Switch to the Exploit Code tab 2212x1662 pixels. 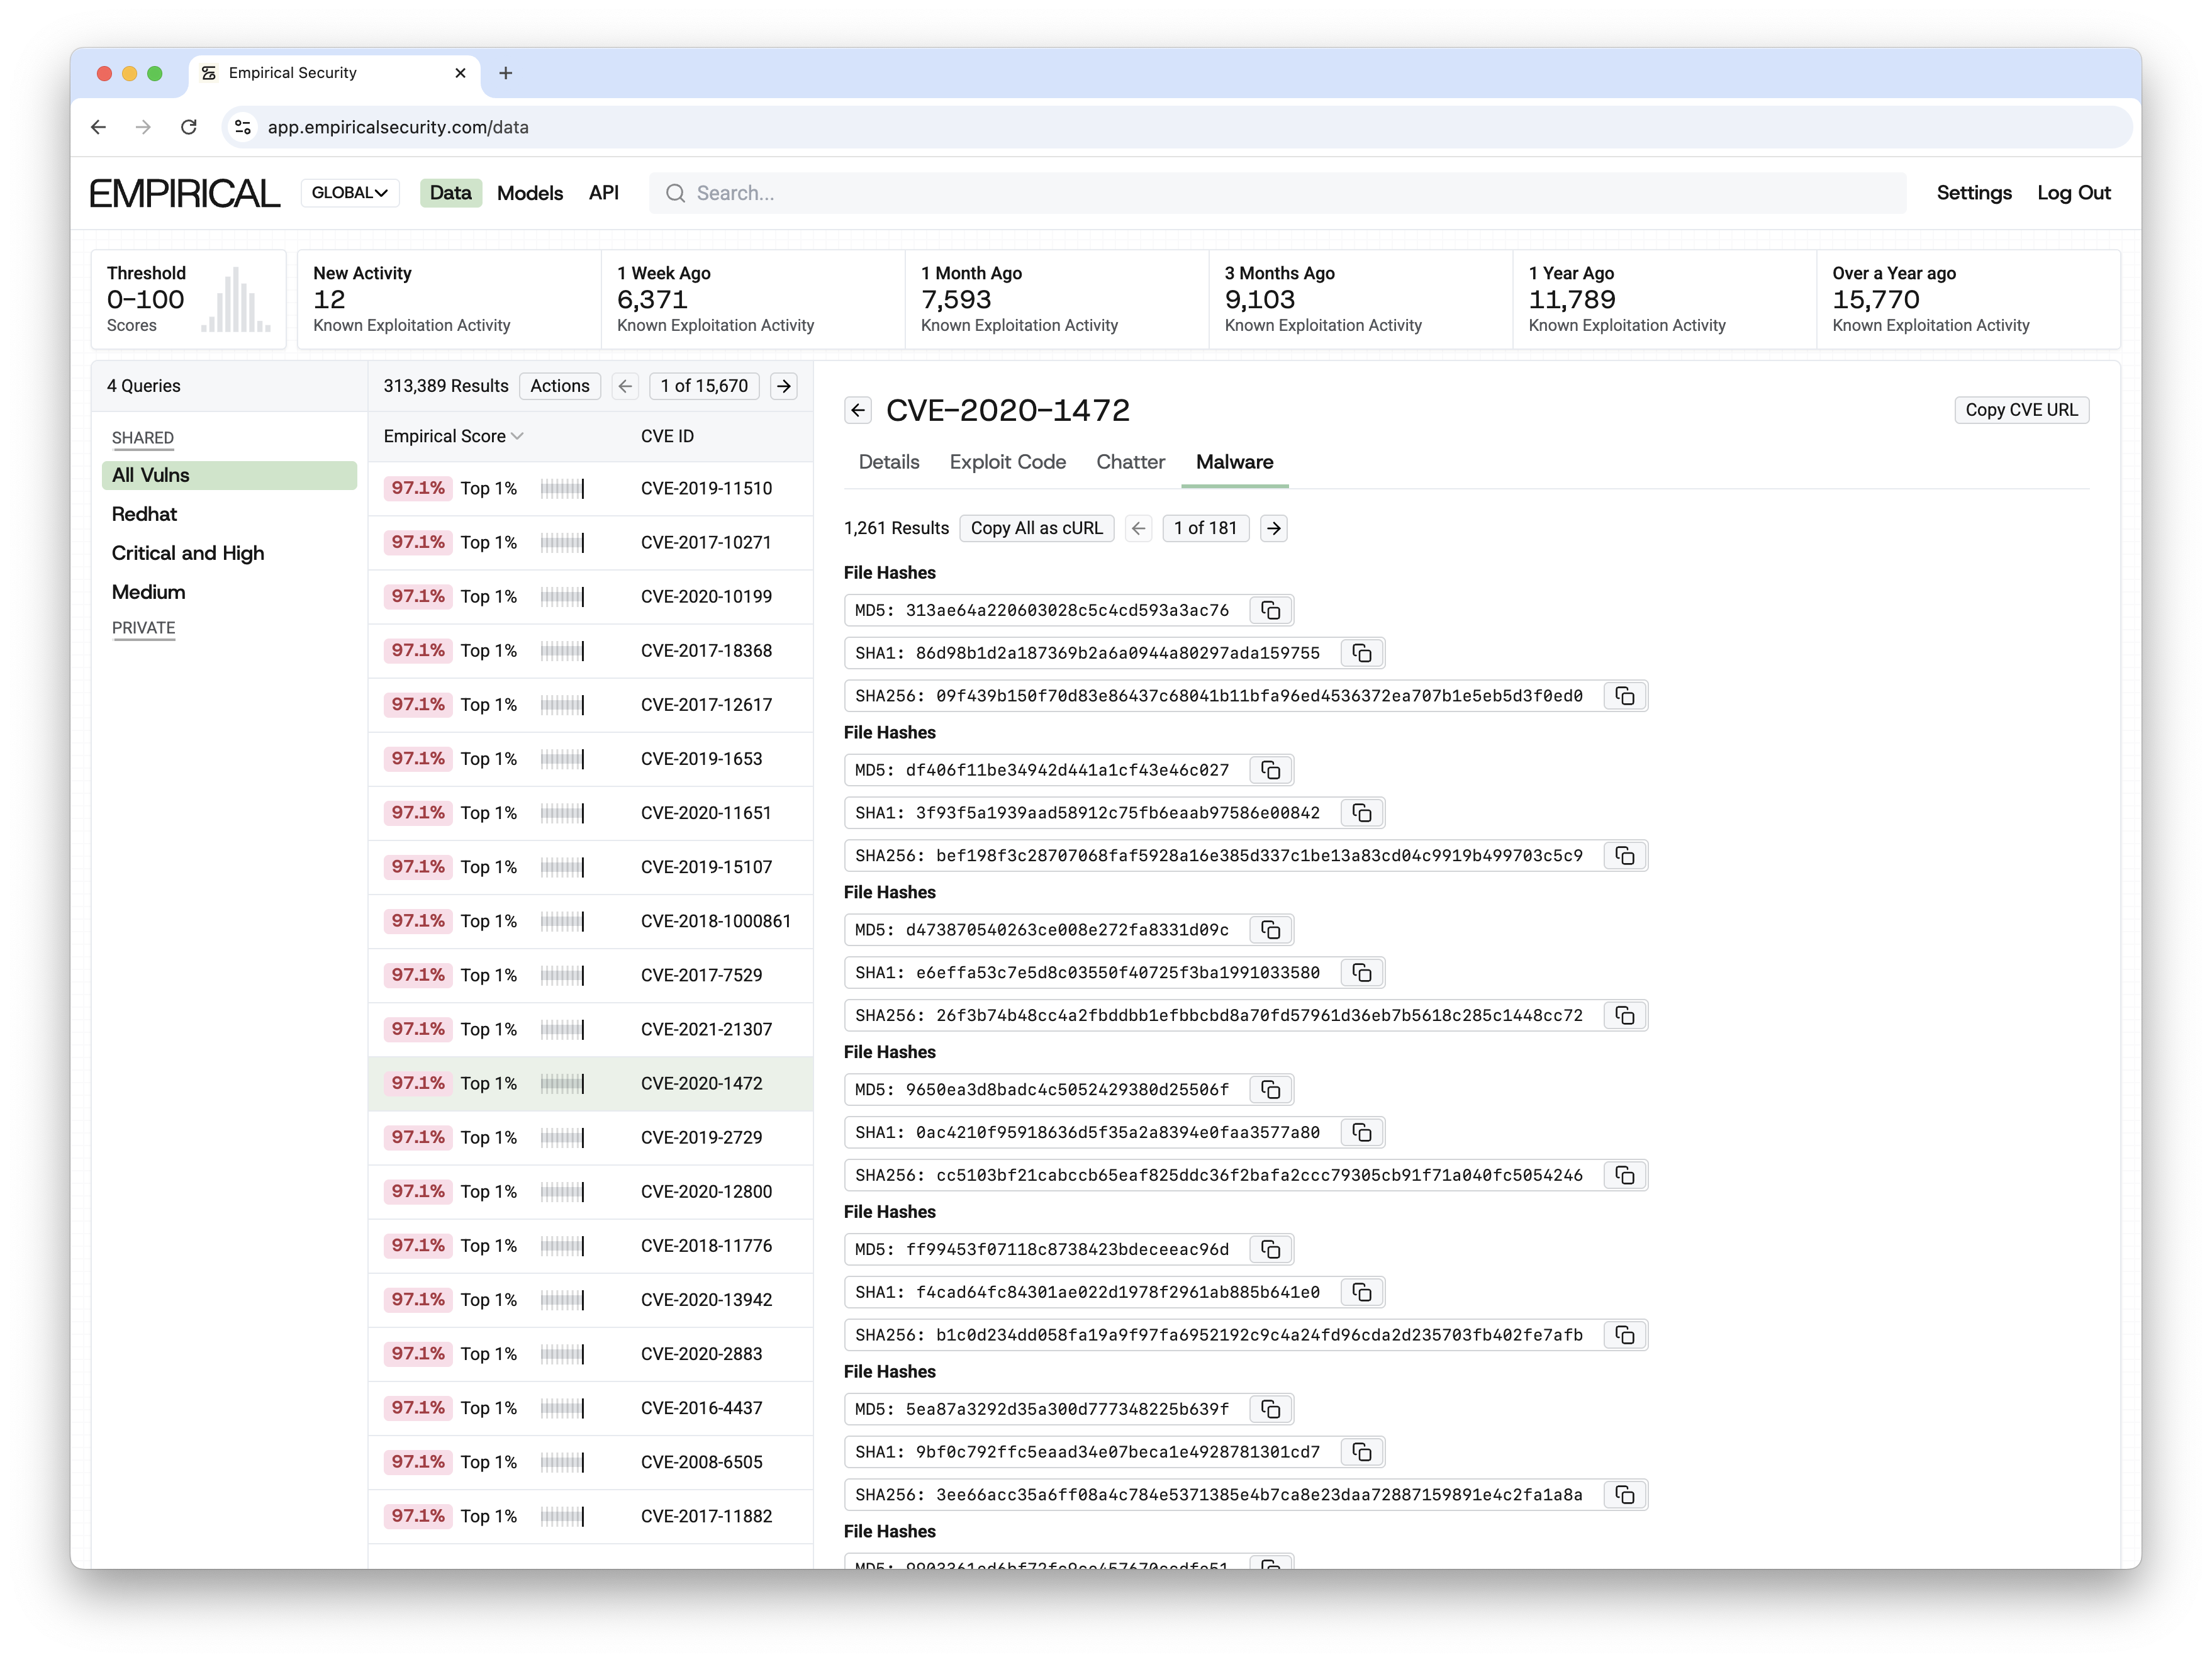click(1007, 462)
